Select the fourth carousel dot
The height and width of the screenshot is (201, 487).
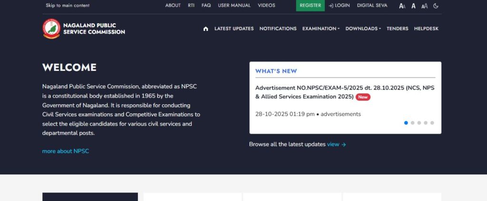coord(426,123)
